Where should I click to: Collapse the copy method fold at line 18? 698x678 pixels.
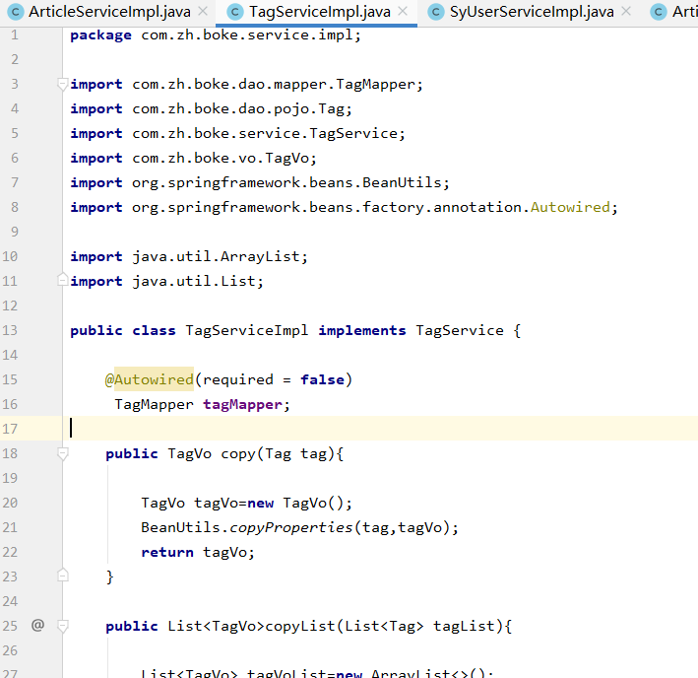[x=63, y=453]
